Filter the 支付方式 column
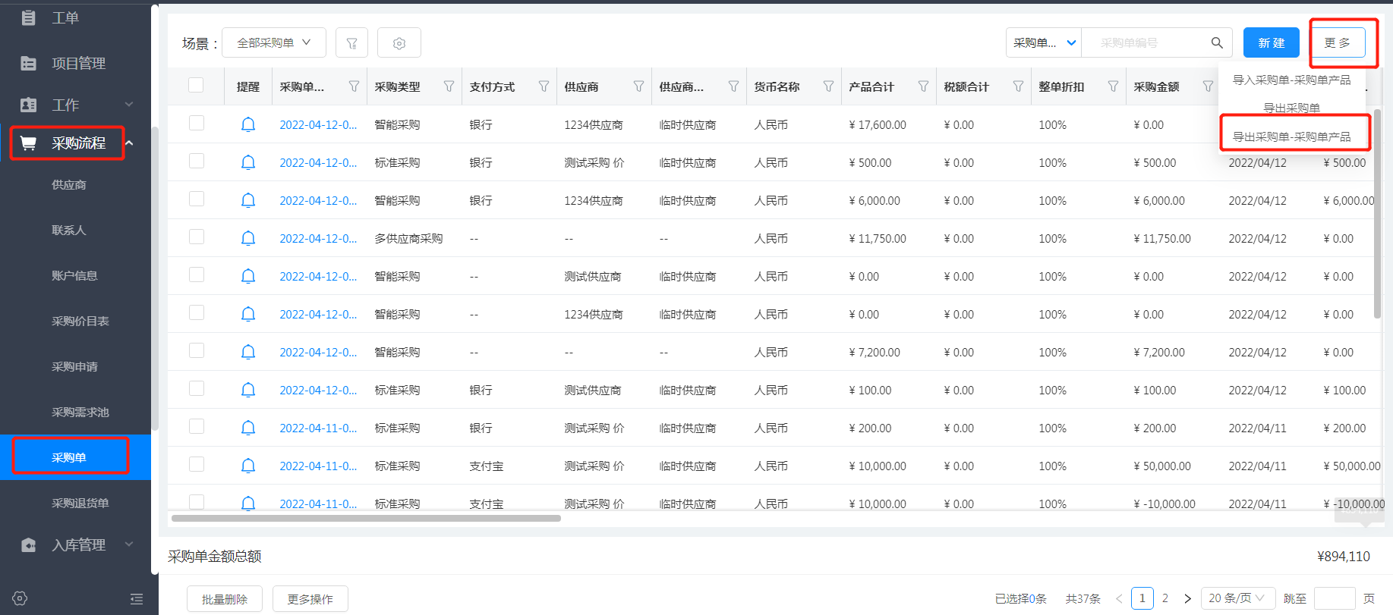 (544, 86)
